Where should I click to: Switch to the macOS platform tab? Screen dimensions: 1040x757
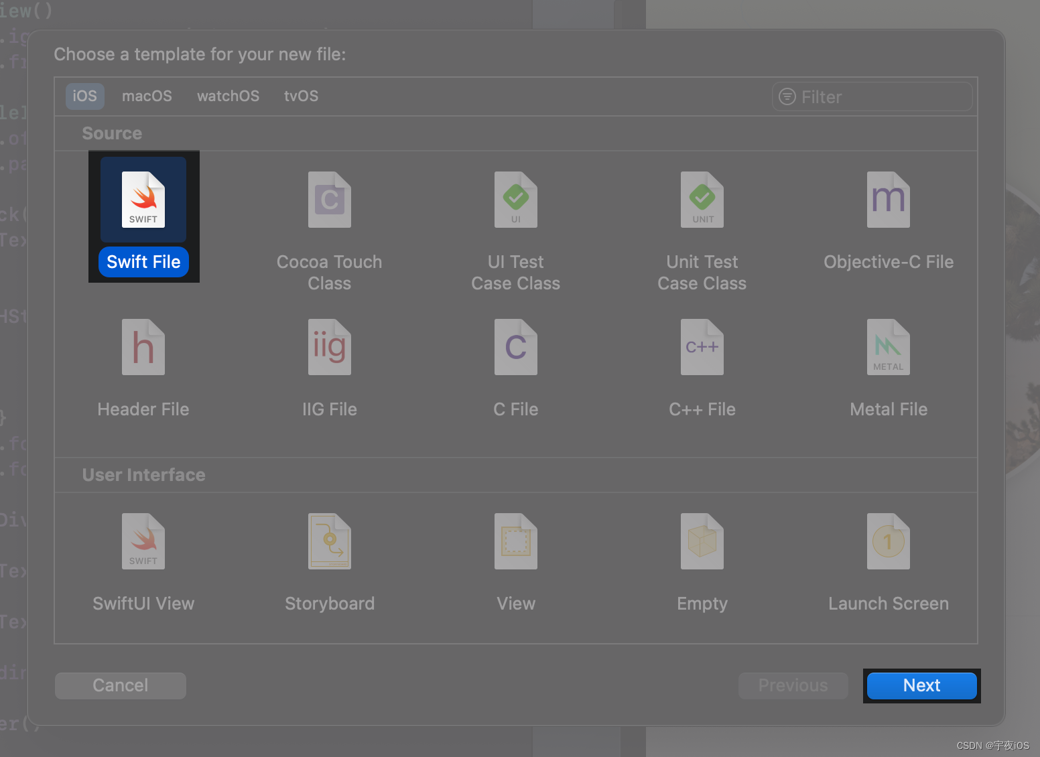point(147,96)
